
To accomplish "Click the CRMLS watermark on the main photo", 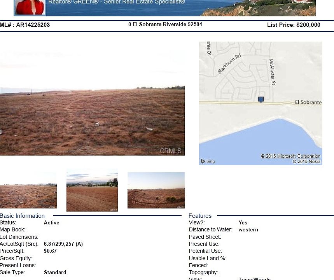I will (x=171, y=151).
